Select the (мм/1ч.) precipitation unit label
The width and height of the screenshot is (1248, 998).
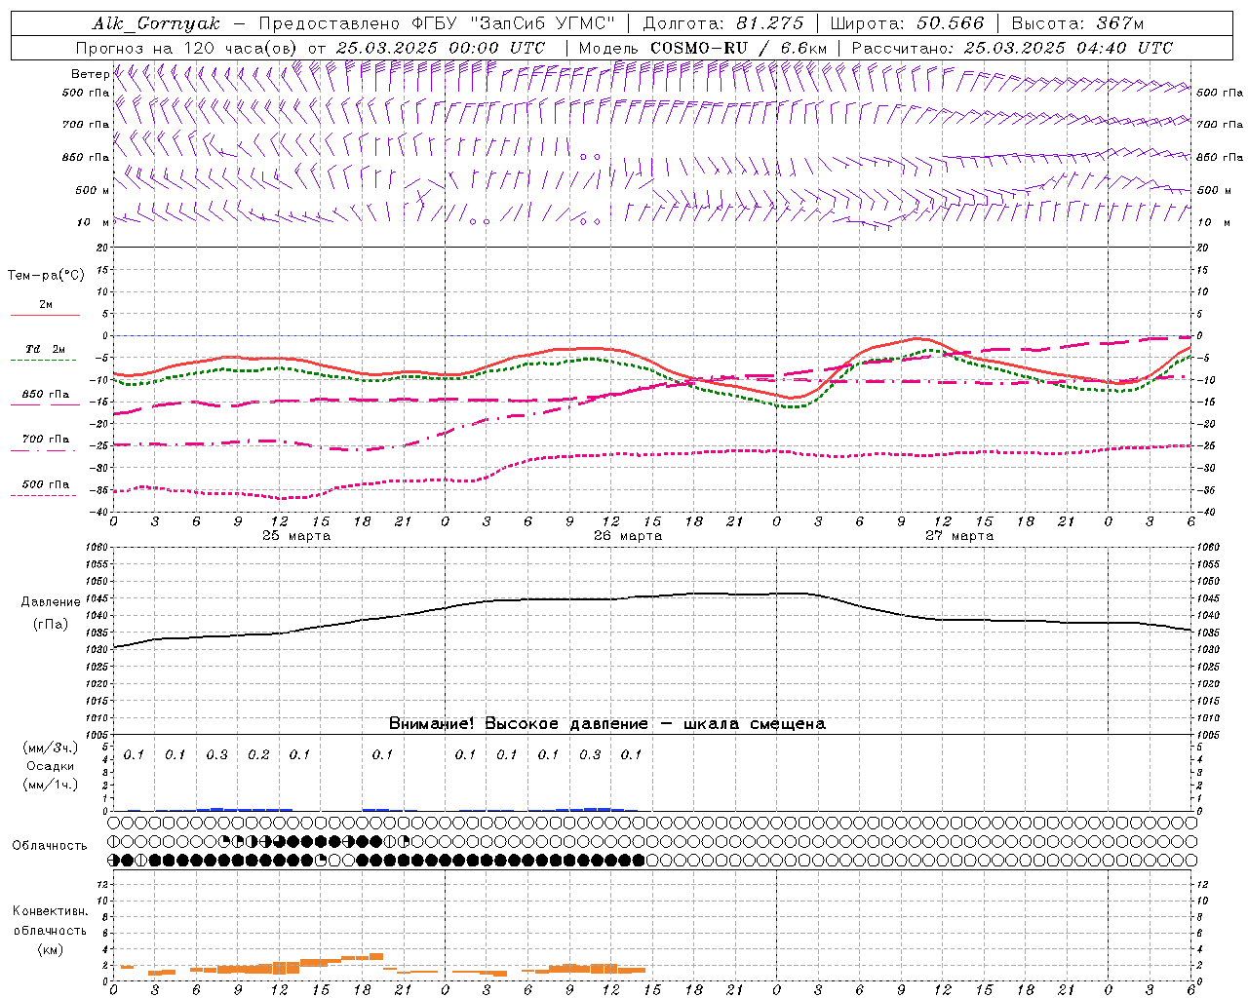[51, 785]
